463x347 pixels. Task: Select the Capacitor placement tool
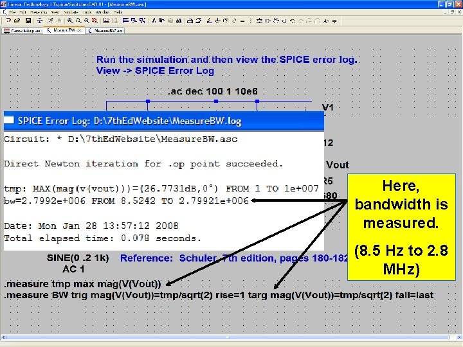[x=242, y=21]
